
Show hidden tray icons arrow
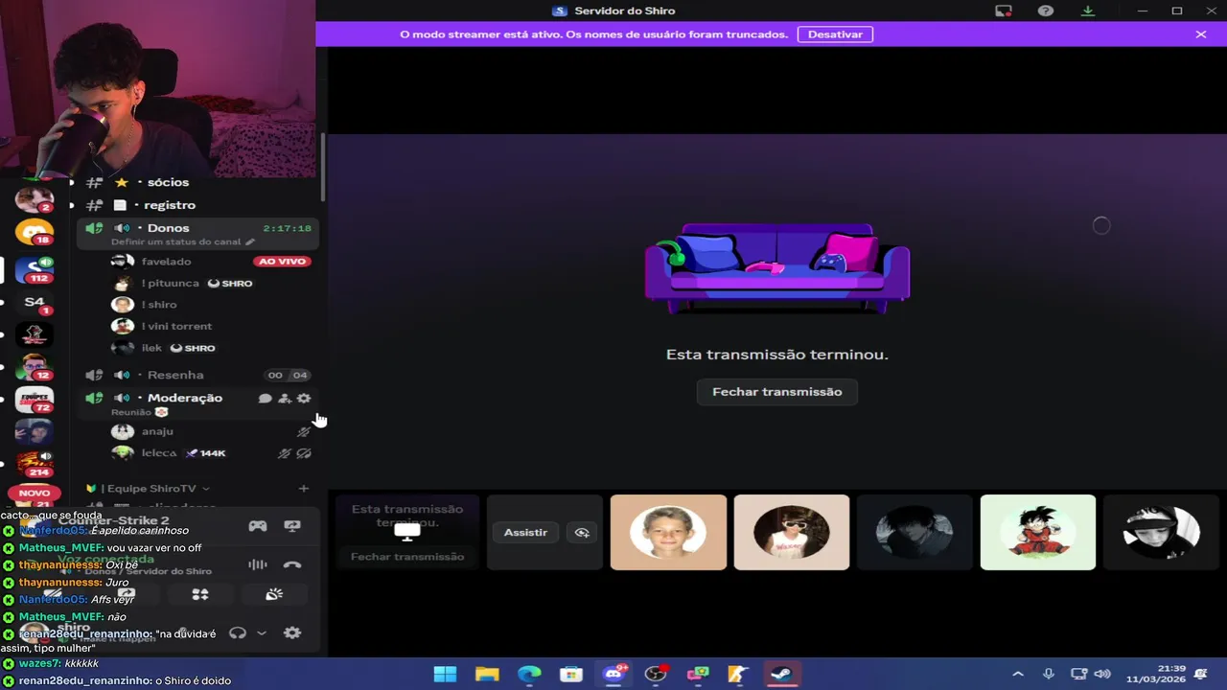1018,674
